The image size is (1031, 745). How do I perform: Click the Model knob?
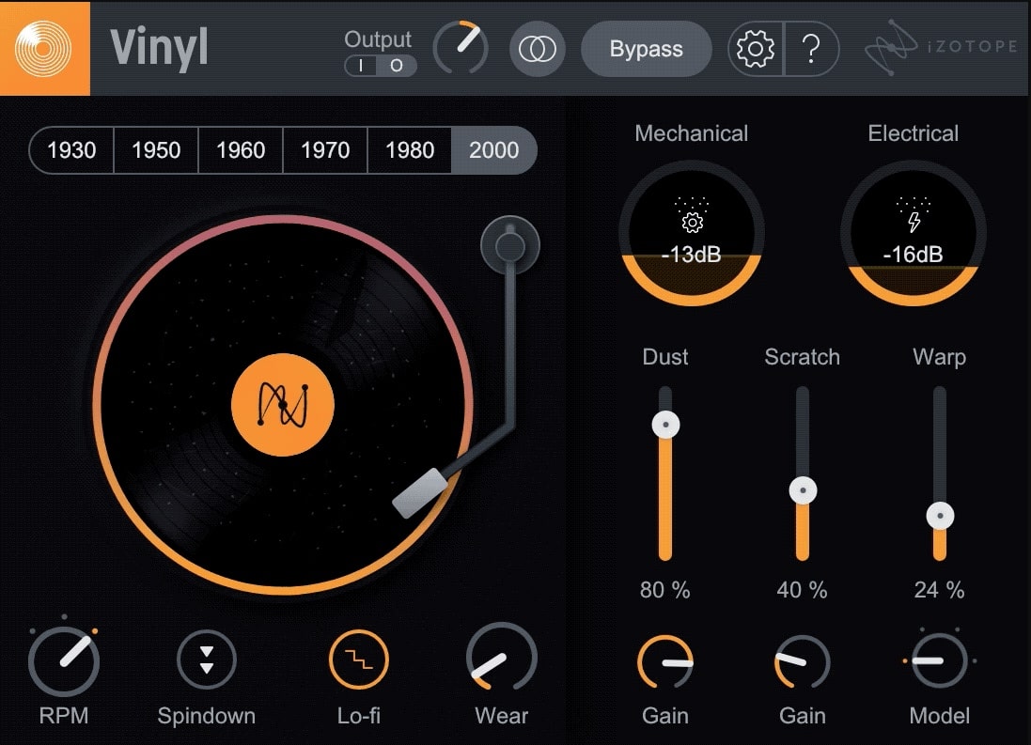(939, 661)
